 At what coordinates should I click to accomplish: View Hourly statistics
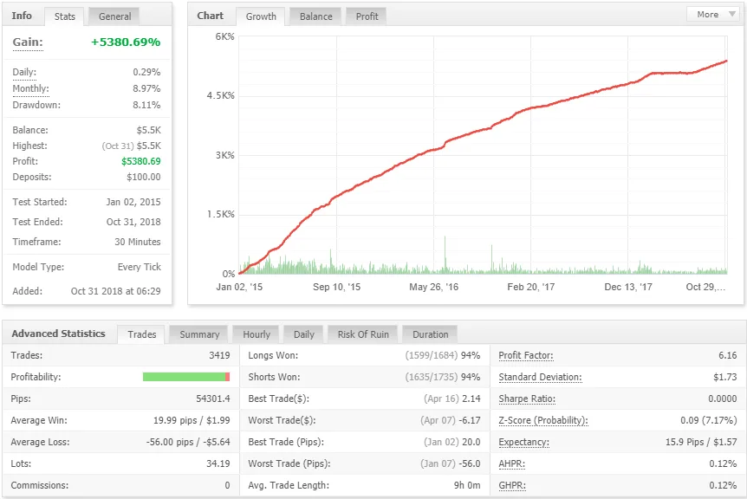click(256, 334)
